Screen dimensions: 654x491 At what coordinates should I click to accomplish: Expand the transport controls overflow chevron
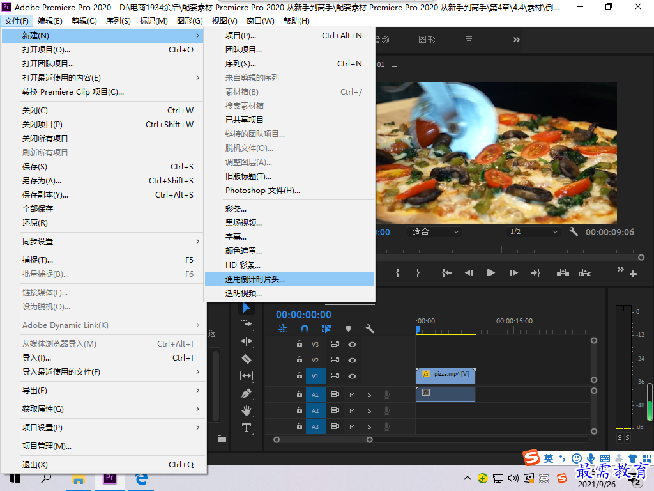(621, 269)
